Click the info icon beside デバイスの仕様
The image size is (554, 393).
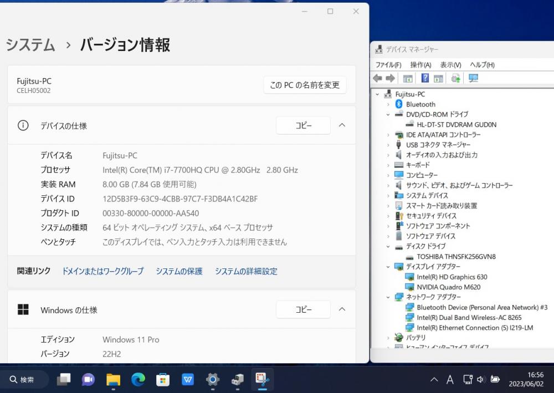click(23, 125)
